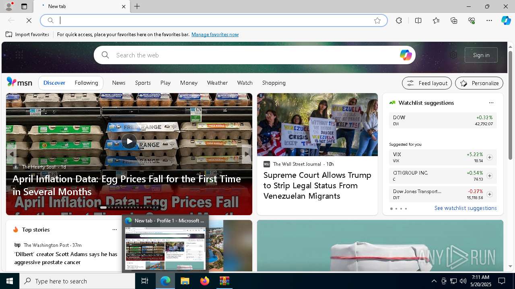Open Dilbert creator Scott Adams story
This screenshot has height=289, width=515.
tap(66, 258)
